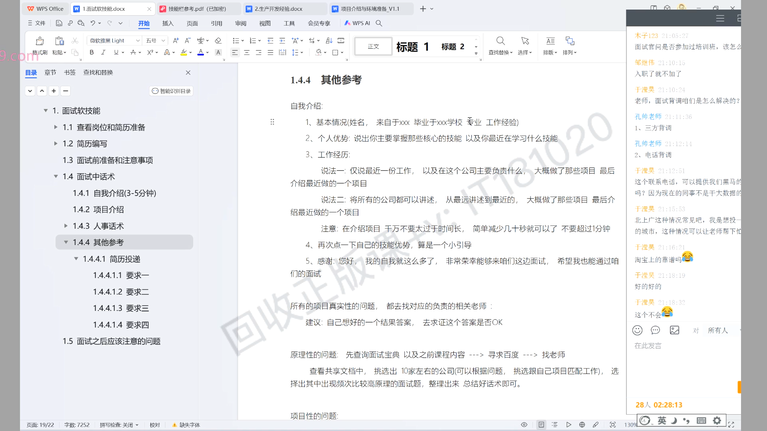This screenshot has height=431, width=767.
Task: Click the send image icon in chat
Action: (674, 330)
